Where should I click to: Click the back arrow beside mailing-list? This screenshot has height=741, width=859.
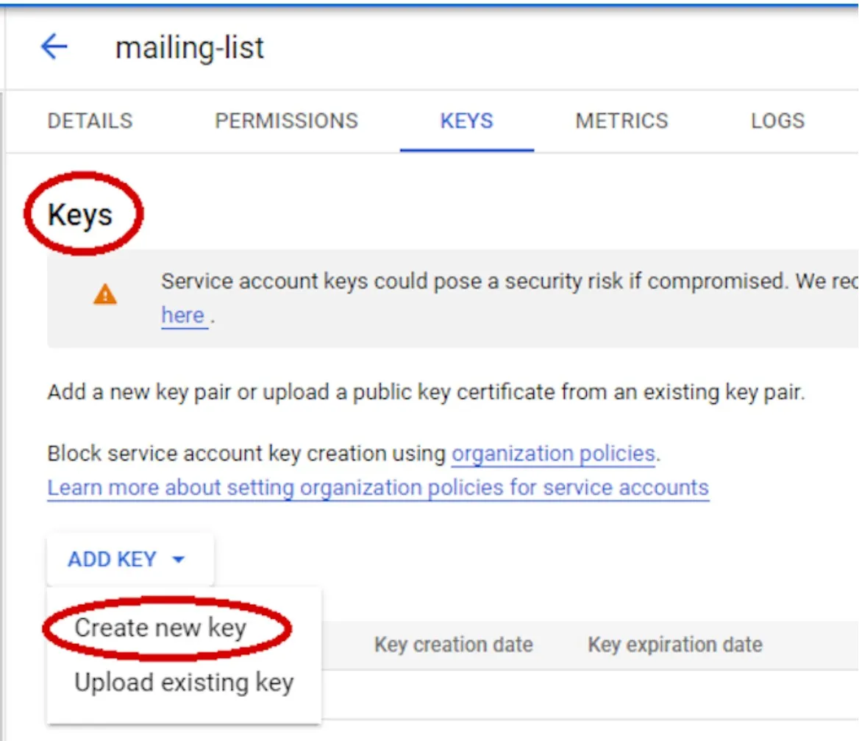[54, 46]
